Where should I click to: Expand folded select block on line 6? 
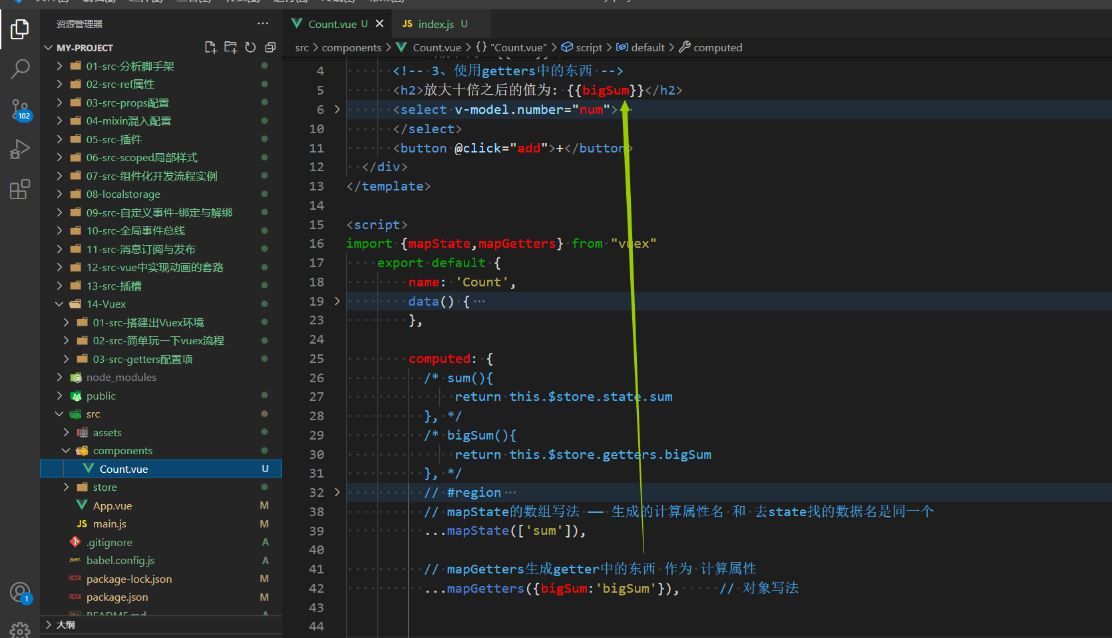pos(337,109)
